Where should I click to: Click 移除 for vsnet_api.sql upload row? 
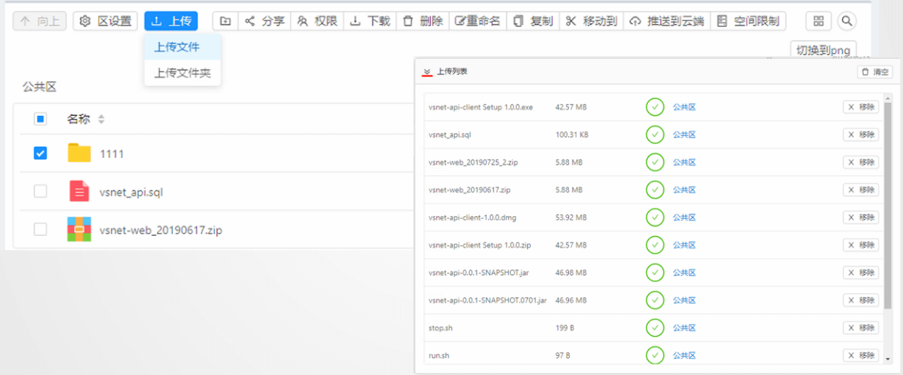coord(860,135)
